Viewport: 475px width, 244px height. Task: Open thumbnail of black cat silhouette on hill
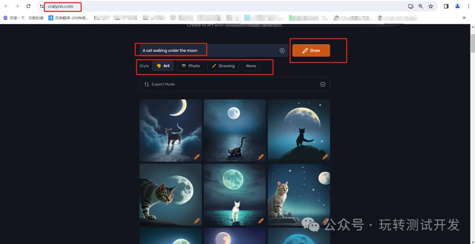(x=299, y=131)
